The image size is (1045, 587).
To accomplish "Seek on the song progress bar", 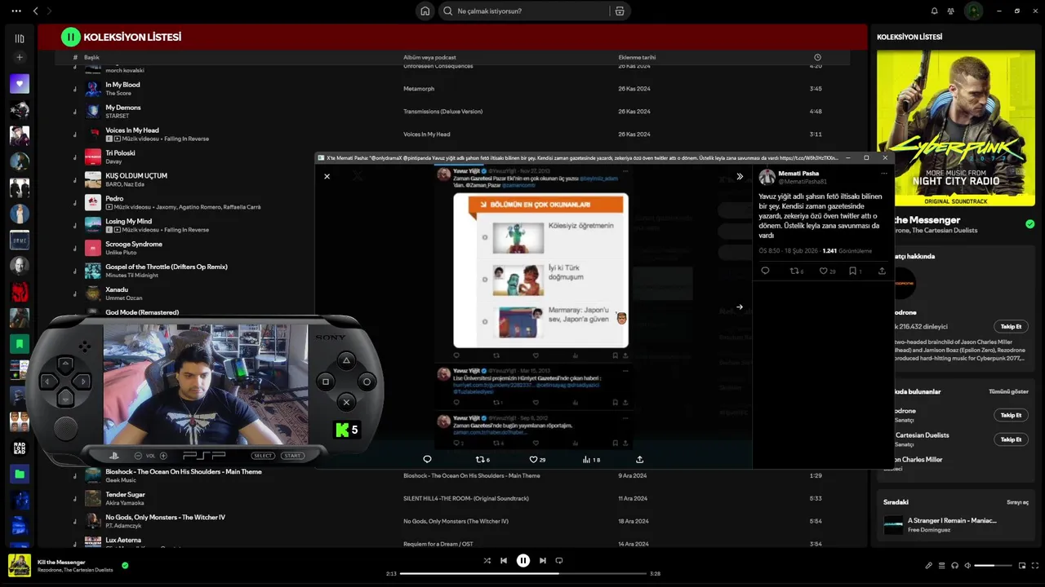I will (x=523, y=573).
